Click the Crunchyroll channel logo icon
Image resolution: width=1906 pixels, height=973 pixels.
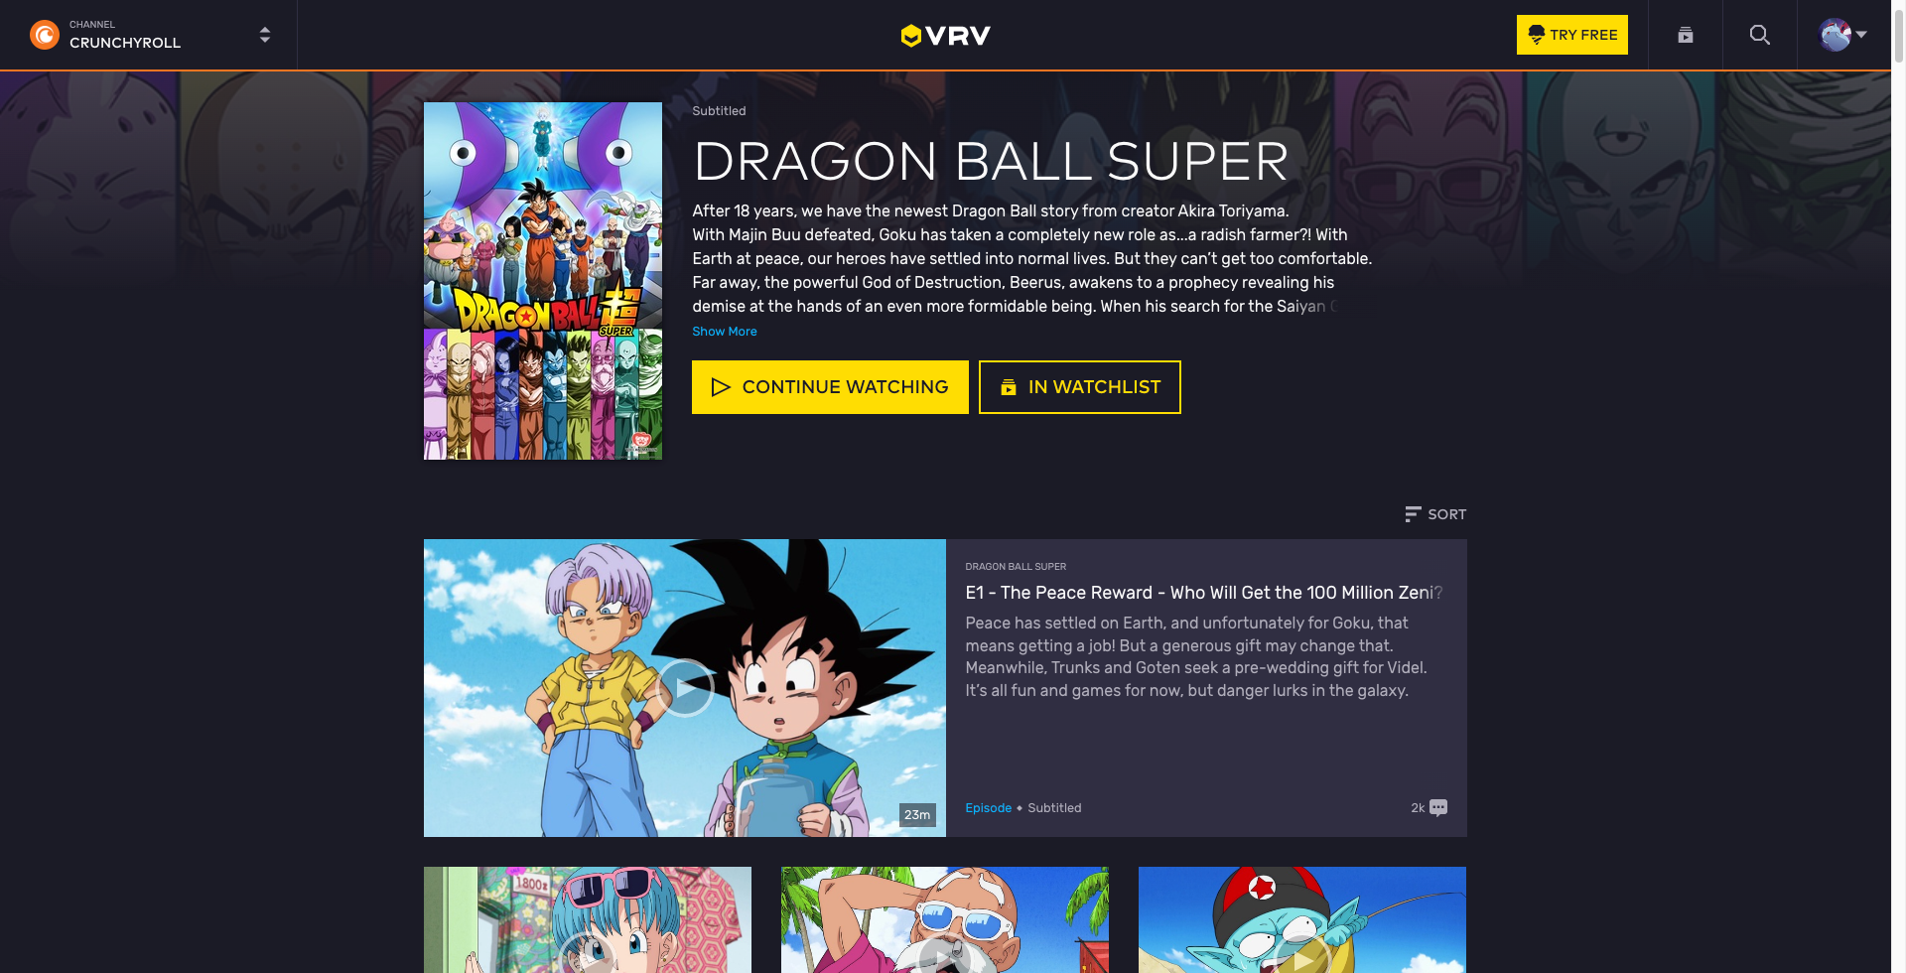45,35
